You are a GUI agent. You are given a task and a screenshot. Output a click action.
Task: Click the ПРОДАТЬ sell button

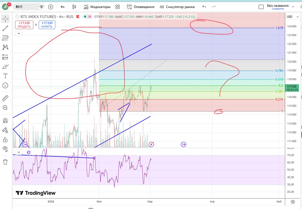tap(24, 25)
